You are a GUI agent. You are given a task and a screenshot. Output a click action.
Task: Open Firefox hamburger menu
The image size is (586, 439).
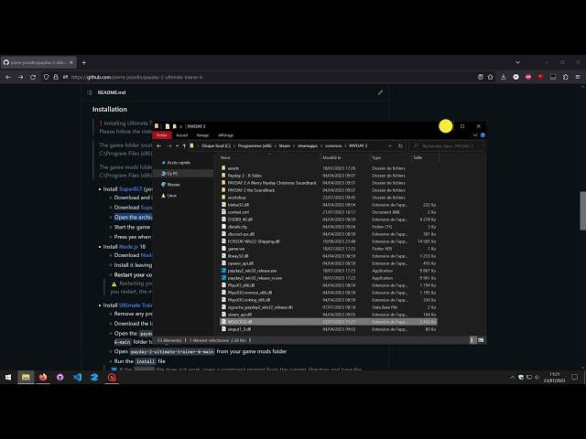coord(578,77)
